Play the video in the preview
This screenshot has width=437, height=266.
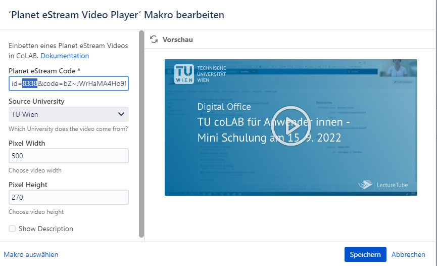[x=290, y=126]
